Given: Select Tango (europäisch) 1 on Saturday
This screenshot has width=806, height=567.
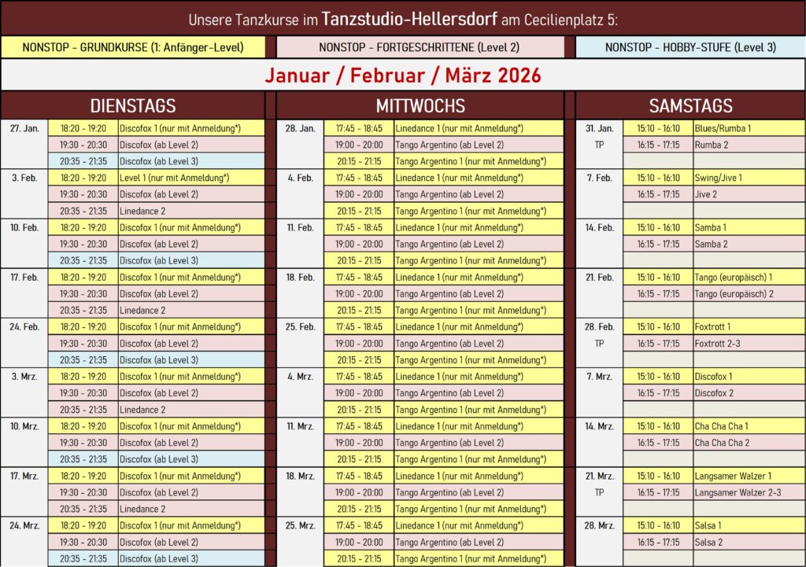Looking at the screenshot, I should click(734, 277).
